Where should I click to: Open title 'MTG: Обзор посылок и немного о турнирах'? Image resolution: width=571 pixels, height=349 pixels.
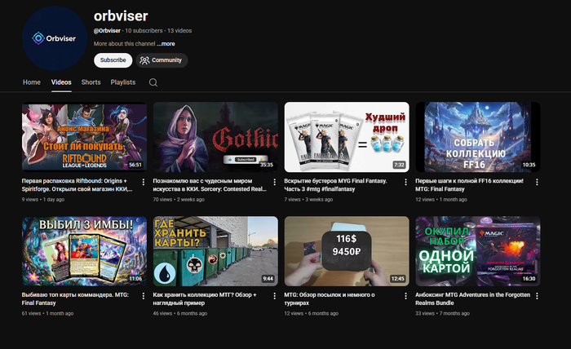coord(330,298)
